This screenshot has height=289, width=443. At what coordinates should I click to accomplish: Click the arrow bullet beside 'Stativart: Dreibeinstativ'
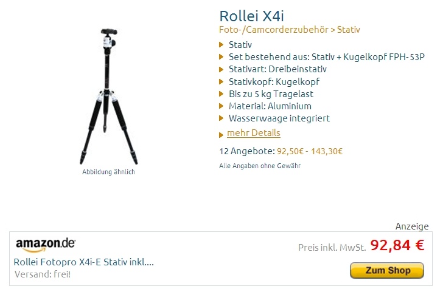point(221,69)
